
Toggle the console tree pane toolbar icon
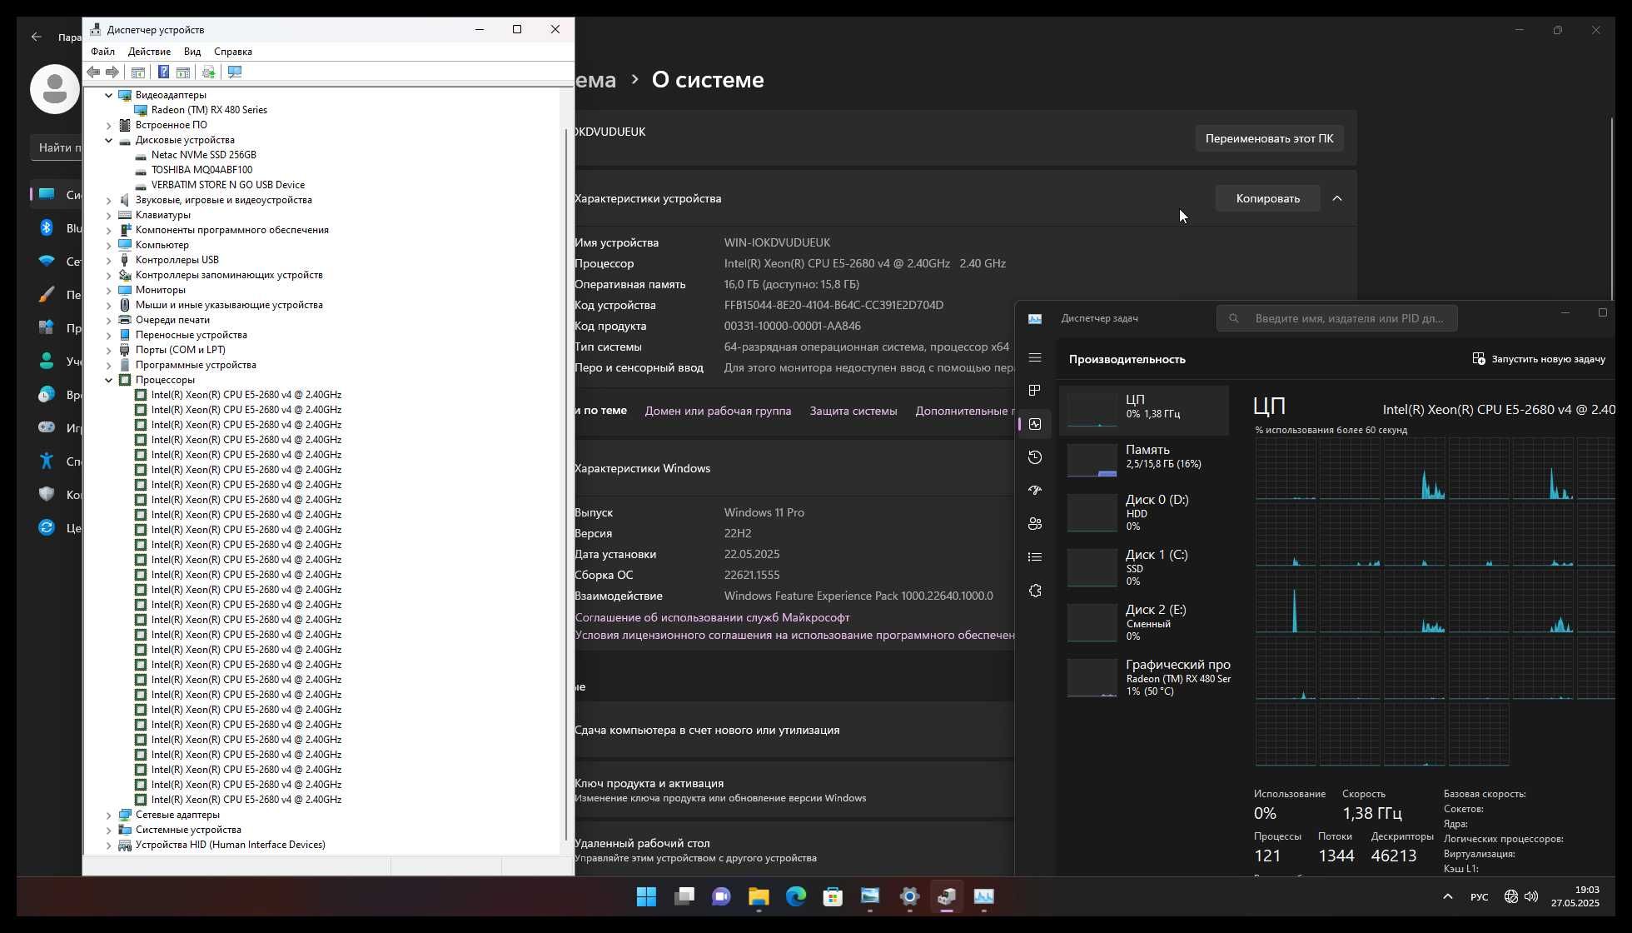point(138,72)
